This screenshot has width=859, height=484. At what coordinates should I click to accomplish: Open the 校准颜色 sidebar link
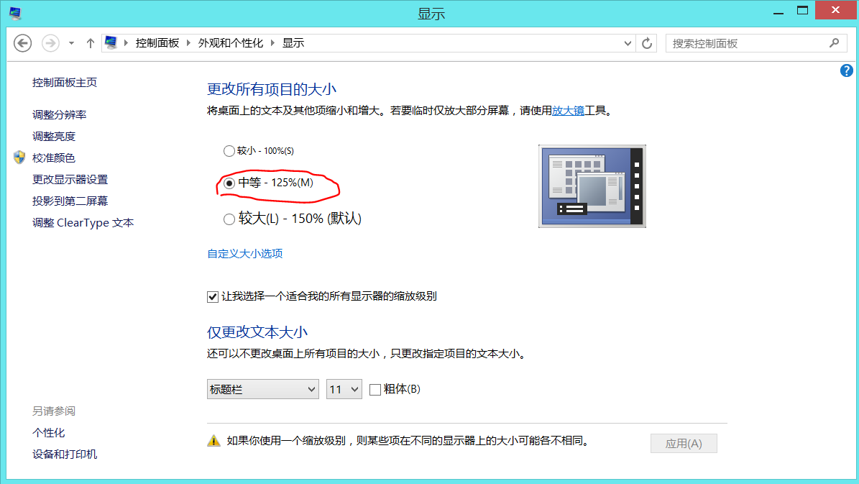[54, 158]
